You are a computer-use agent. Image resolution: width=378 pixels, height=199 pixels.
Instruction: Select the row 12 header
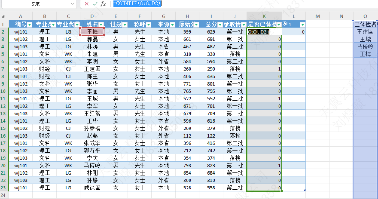[x=4, y=106]
